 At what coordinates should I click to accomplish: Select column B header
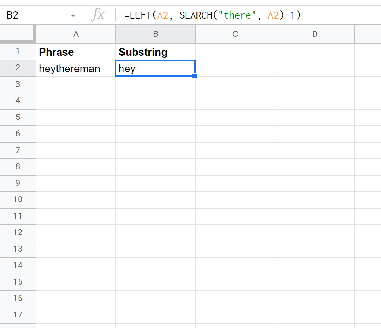[x=155, y=34]
